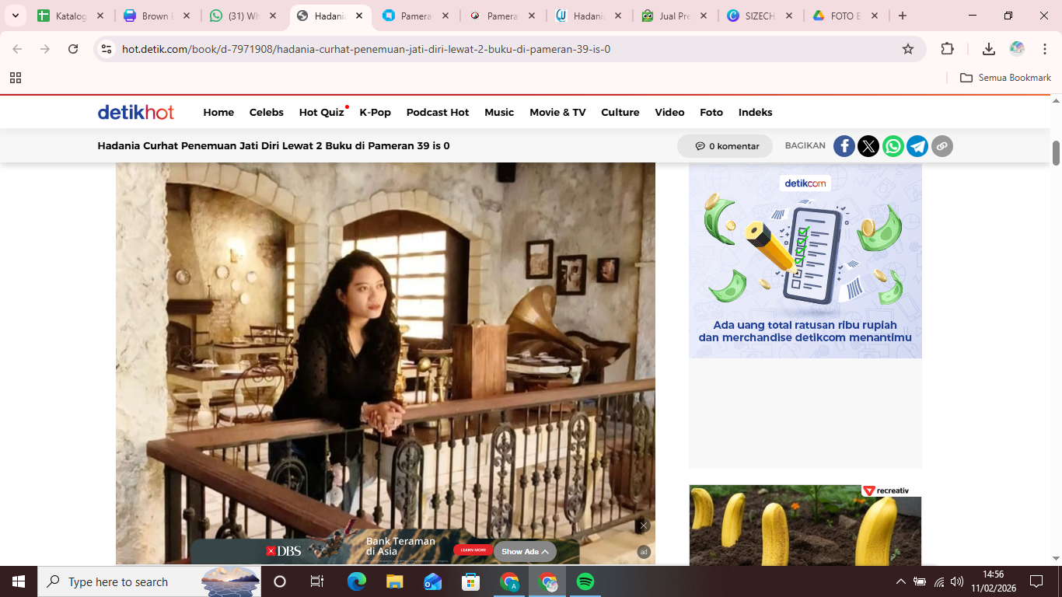View site information icon in address bar

click(x=107, y=49)
